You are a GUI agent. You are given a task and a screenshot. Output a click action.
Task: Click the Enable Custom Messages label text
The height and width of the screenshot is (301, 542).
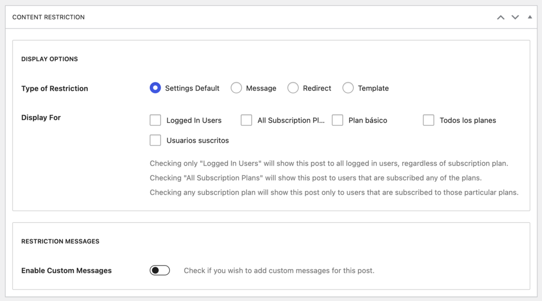[x=66, y=270]
